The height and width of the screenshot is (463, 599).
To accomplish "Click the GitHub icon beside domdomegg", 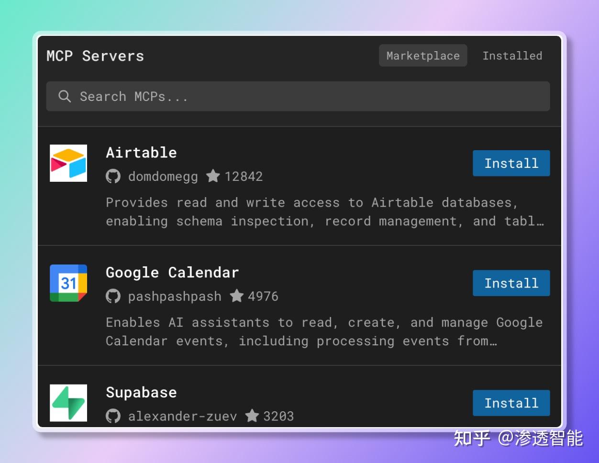I will (113, 176).
